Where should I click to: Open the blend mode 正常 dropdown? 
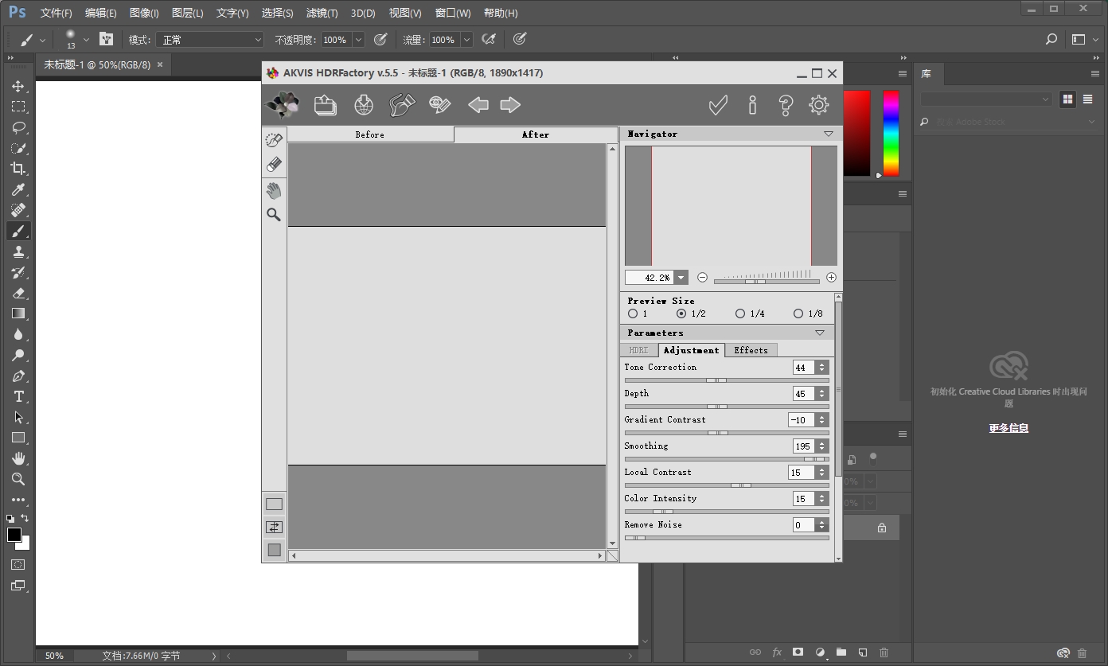[209, 39]
